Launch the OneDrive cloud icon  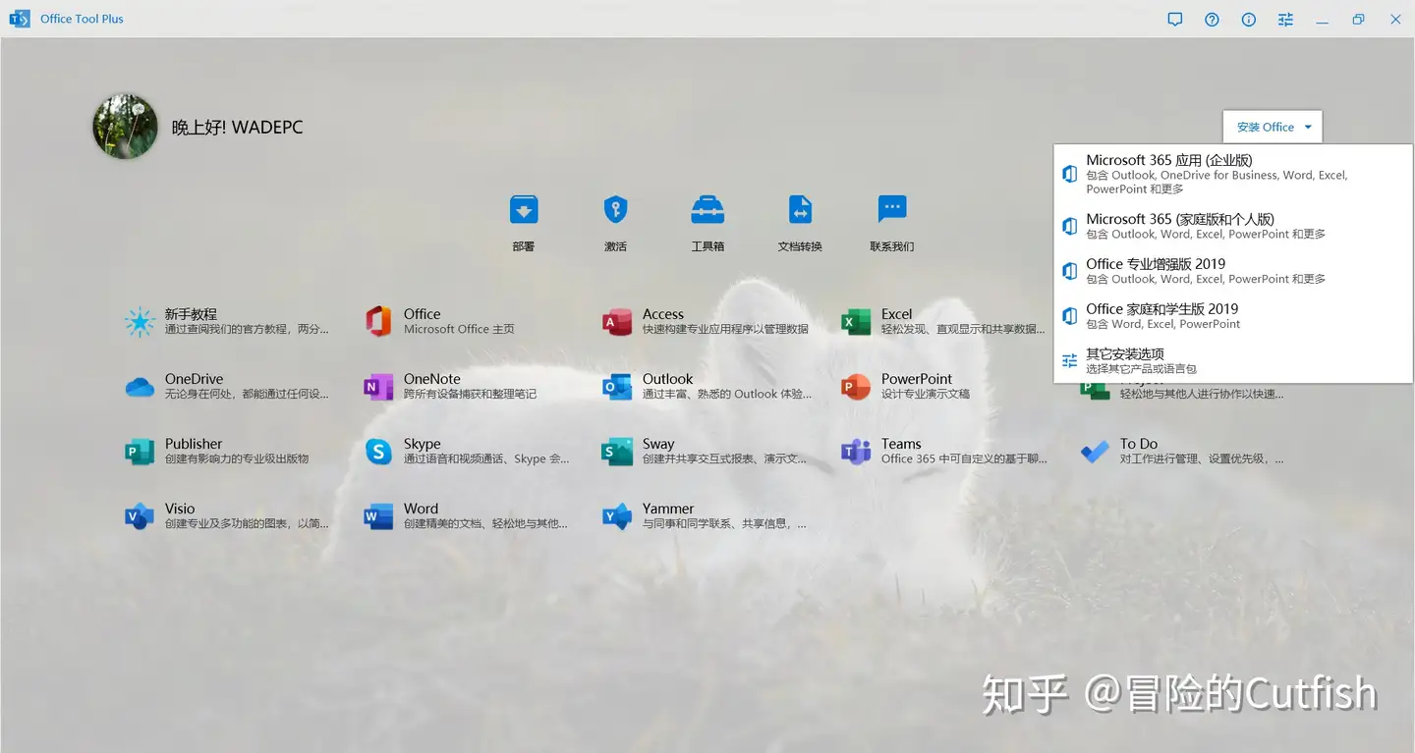(x=140, y=387)
